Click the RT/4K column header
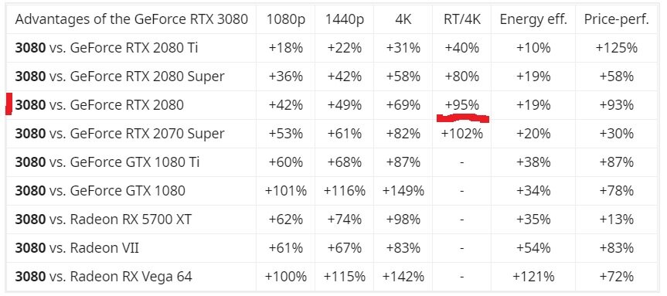 (461, 19)
